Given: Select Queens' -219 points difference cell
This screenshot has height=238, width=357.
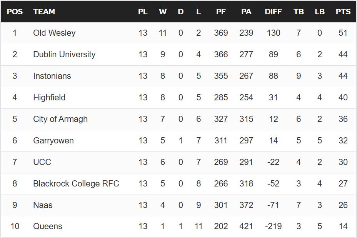Looking at the screenshot, I should [273, 226].
